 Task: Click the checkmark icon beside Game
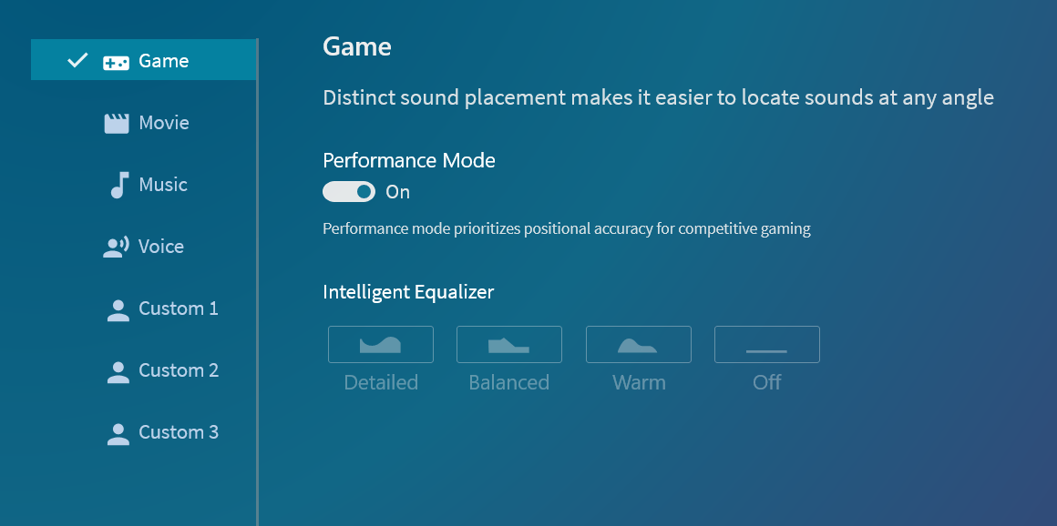pyautogui.click(x=77, y=61)
